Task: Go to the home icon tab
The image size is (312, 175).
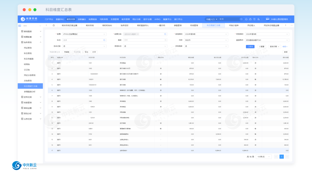Action: click(x=53, y=25)
